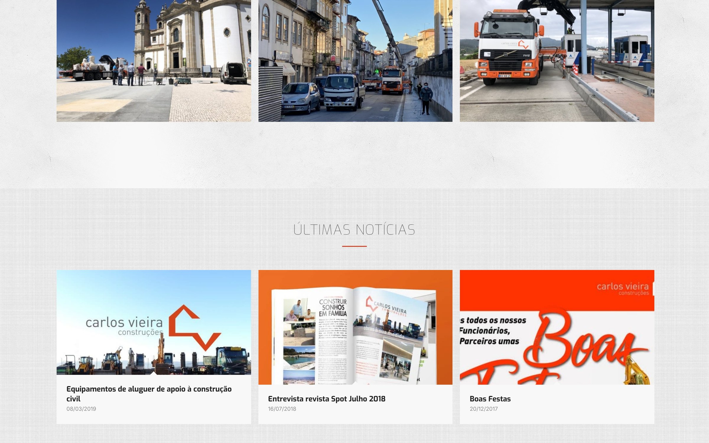Select the date 16/07/2018
This screenshot has height=443, width=709.
(282, 409)
